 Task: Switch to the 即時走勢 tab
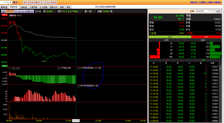[14, 7]
